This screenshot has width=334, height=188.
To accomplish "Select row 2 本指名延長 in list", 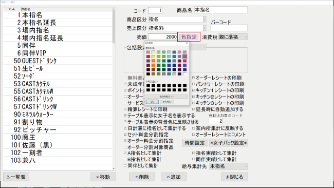I will (58, 23).
